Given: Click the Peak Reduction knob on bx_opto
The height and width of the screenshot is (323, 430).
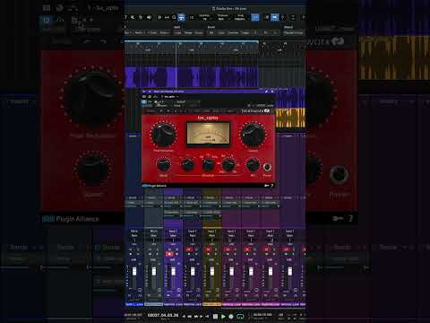Looking at the screenshot, I should click(163, 135).
